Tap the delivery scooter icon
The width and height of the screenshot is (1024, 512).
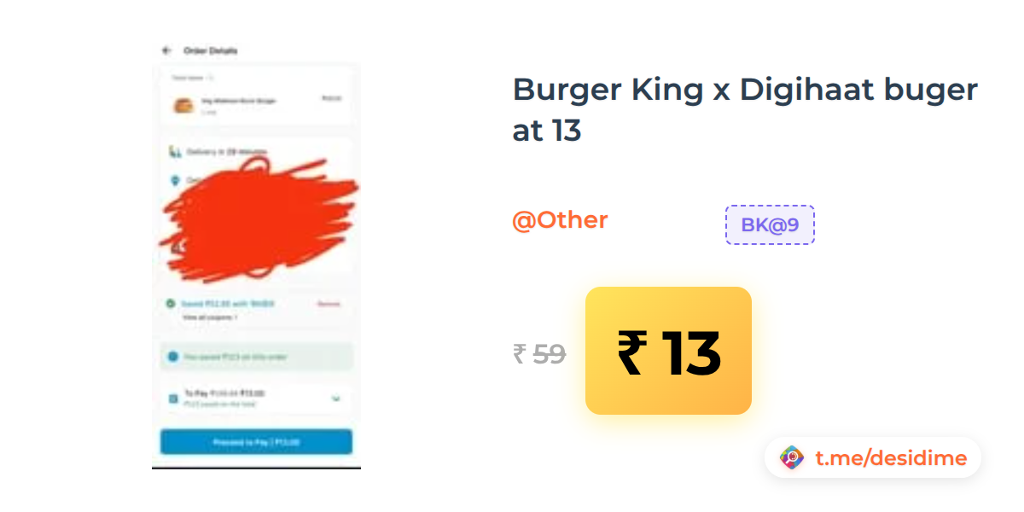tap(175, 152)
